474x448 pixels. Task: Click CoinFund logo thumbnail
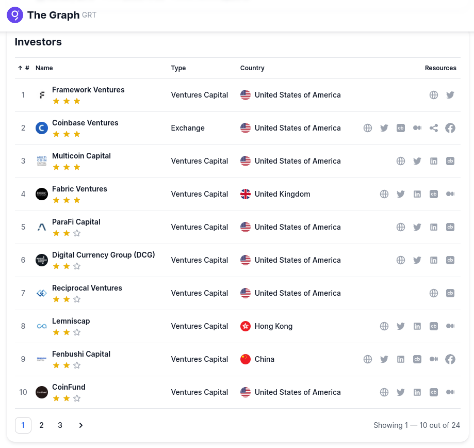point(42,392)
